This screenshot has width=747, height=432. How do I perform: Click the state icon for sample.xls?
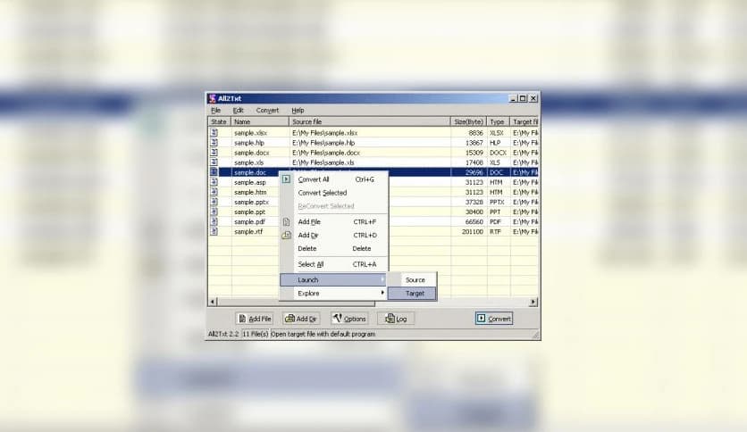coord(214,162)
